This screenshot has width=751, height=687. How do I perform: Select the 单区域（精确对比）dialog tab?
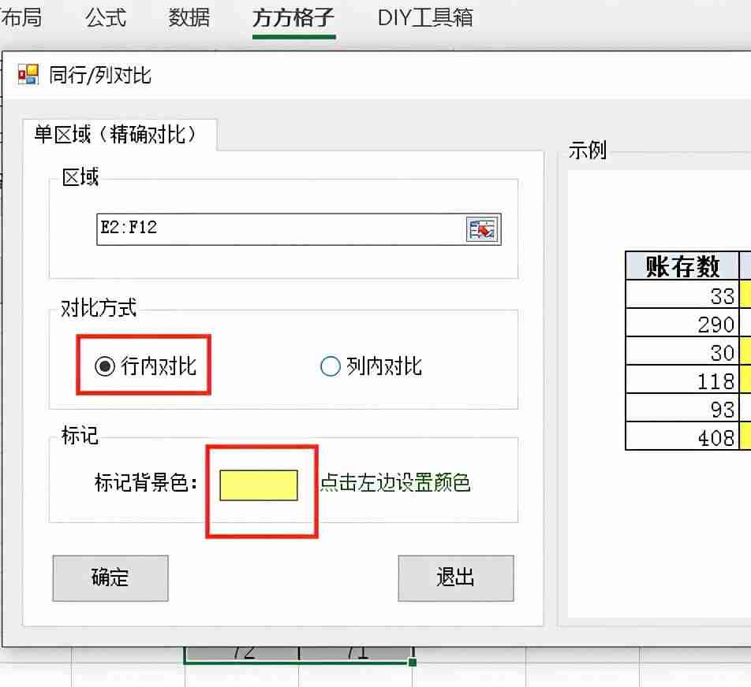tap(120, 135)
